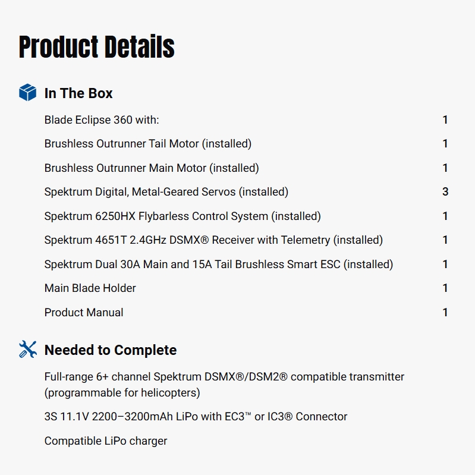Image resolution: width=475 pixels, height=475 pixels.
Task: Click the Product Details heading
Action: 97,47
